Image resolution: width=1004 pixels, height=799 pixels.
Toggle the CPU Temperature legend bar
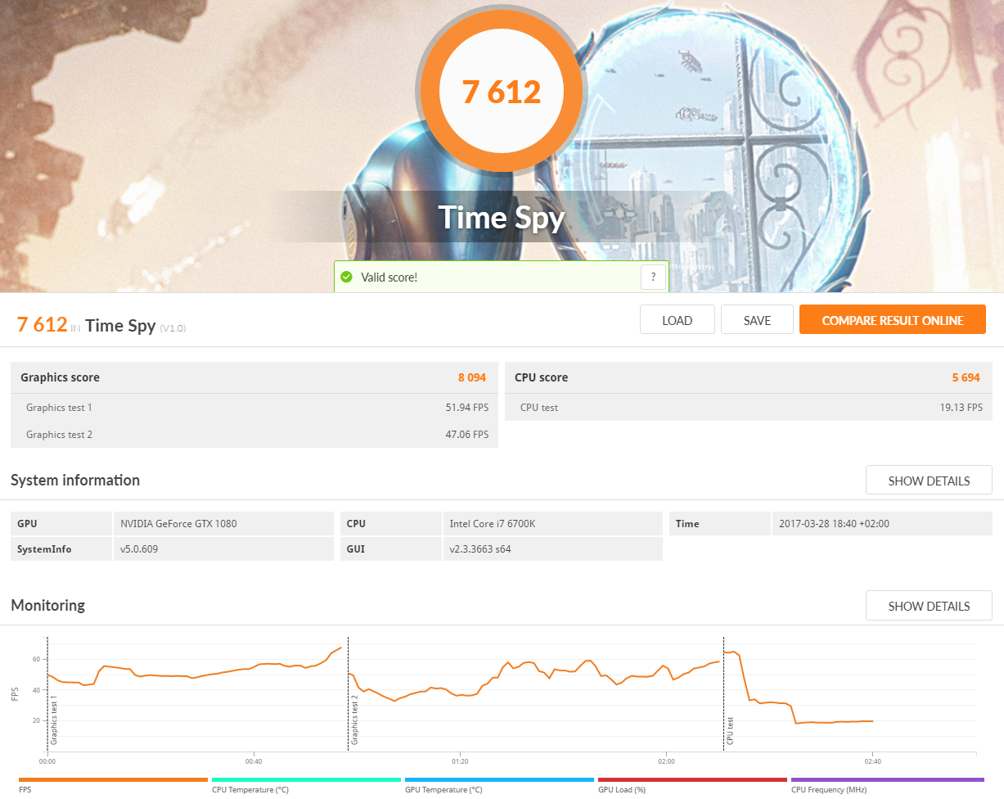pos(306,780)
